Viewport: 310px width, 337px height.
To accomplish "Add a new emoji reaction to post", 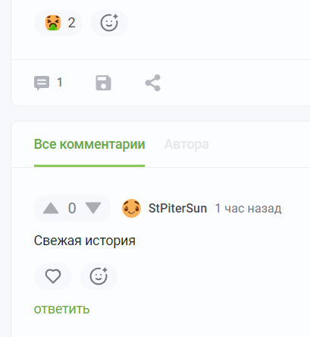I will coord(109,23).
